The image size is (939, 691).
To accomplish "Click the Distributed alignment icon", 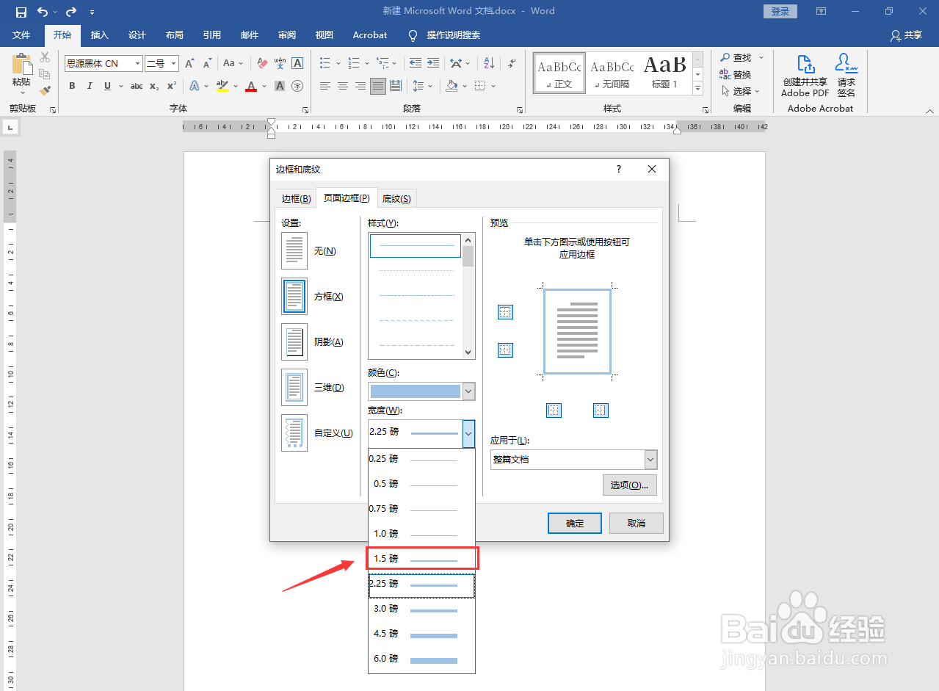I will pyautogui.click(x=396, y=86).
